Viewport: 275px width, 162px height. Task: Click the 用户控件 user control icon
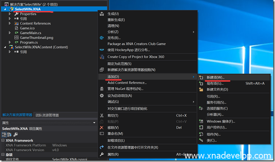(201, 128)
